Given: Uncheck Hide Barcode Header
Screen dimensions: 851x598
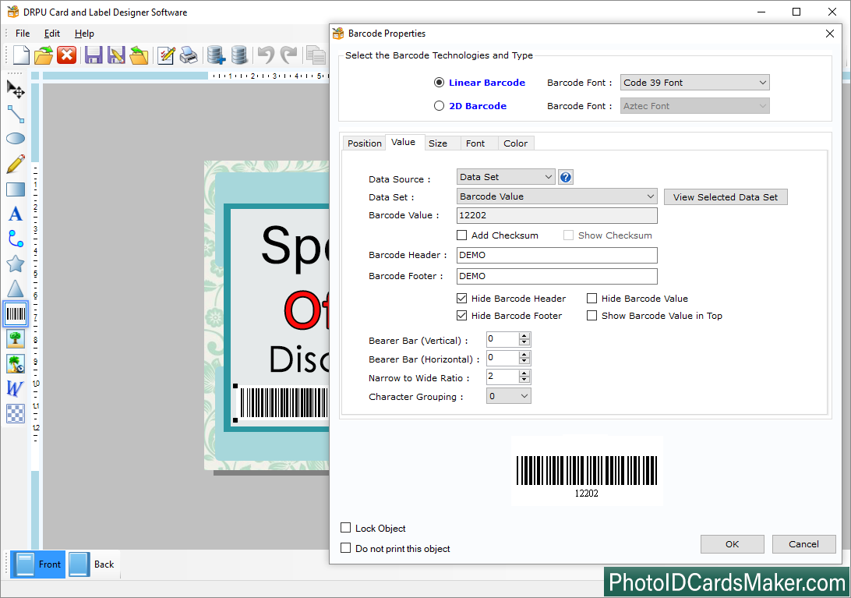Looking at the screenshot, I should pos(462,298).
